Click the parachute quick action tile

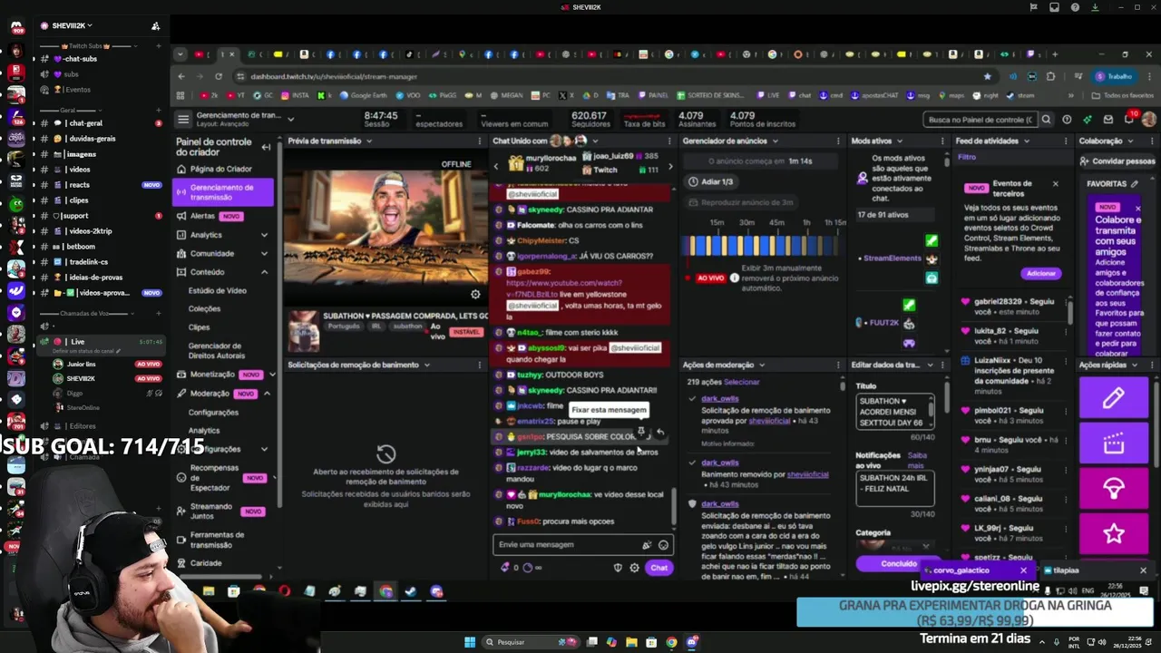[x=1113, y=489]
